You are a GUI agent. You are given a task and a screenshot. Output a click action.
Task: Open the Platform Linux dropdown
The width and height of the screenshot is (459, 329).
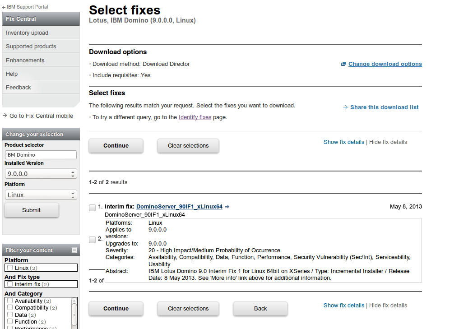tap(41, 195)
